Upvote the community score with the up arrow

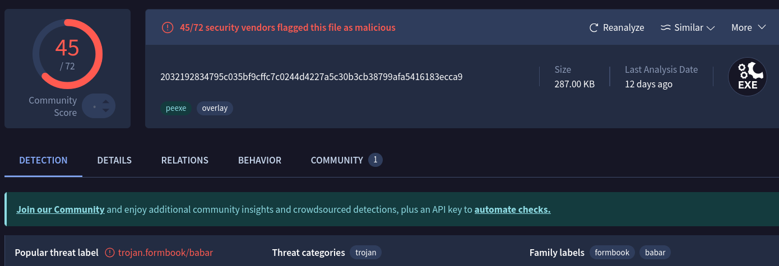106,101
